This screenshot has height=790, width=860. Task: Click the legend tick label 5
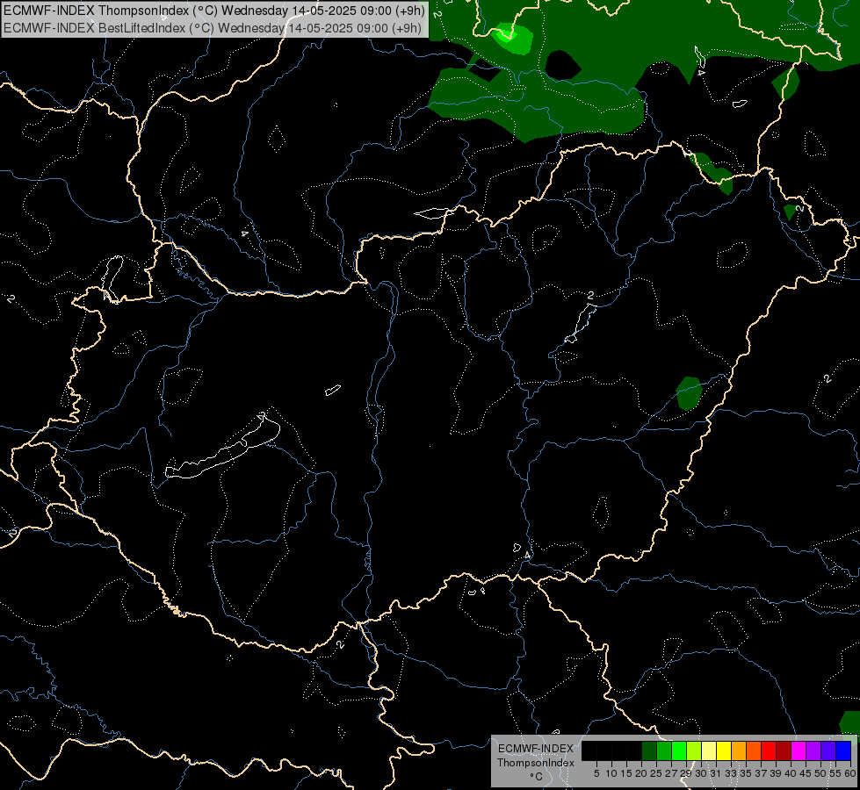(x=596, y=773)
